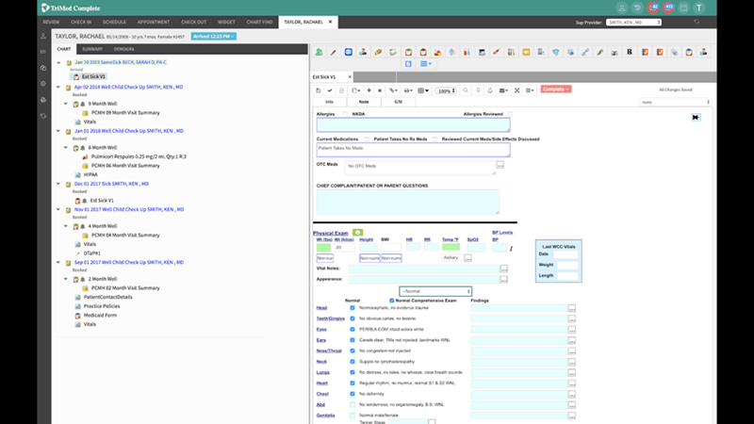Check the Patient Takes No Rx Meds box
754x424 pixels.
pos(369,139)
